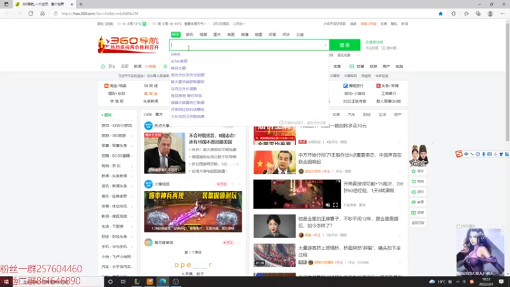The image size is (510, 287).
Task: Open the browser settings ellipsis menu
Action: 502,13
